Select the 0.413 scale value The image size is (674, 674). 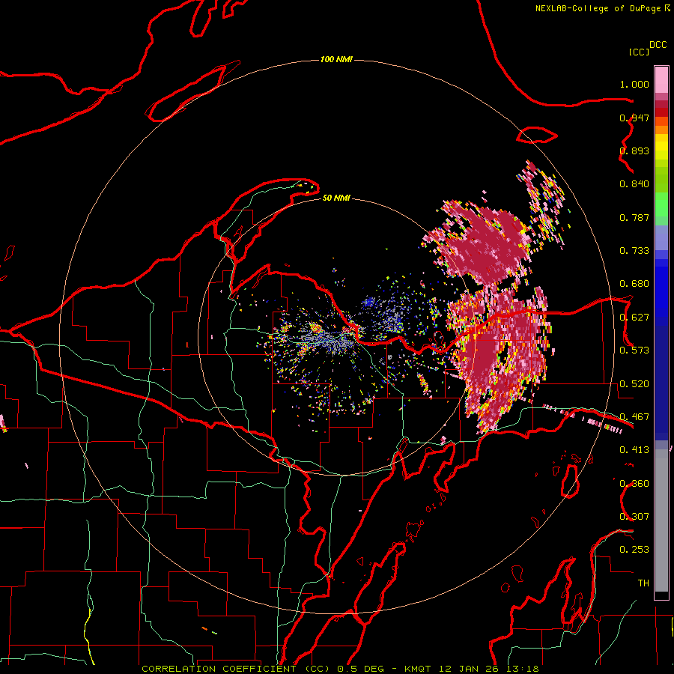point(634,450)
